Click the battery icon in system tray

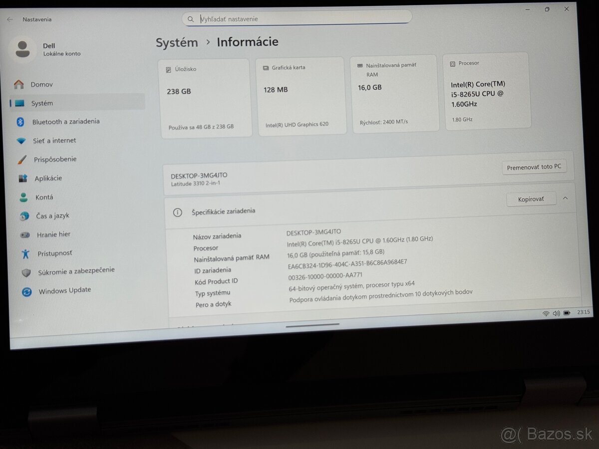coord(568,313)
